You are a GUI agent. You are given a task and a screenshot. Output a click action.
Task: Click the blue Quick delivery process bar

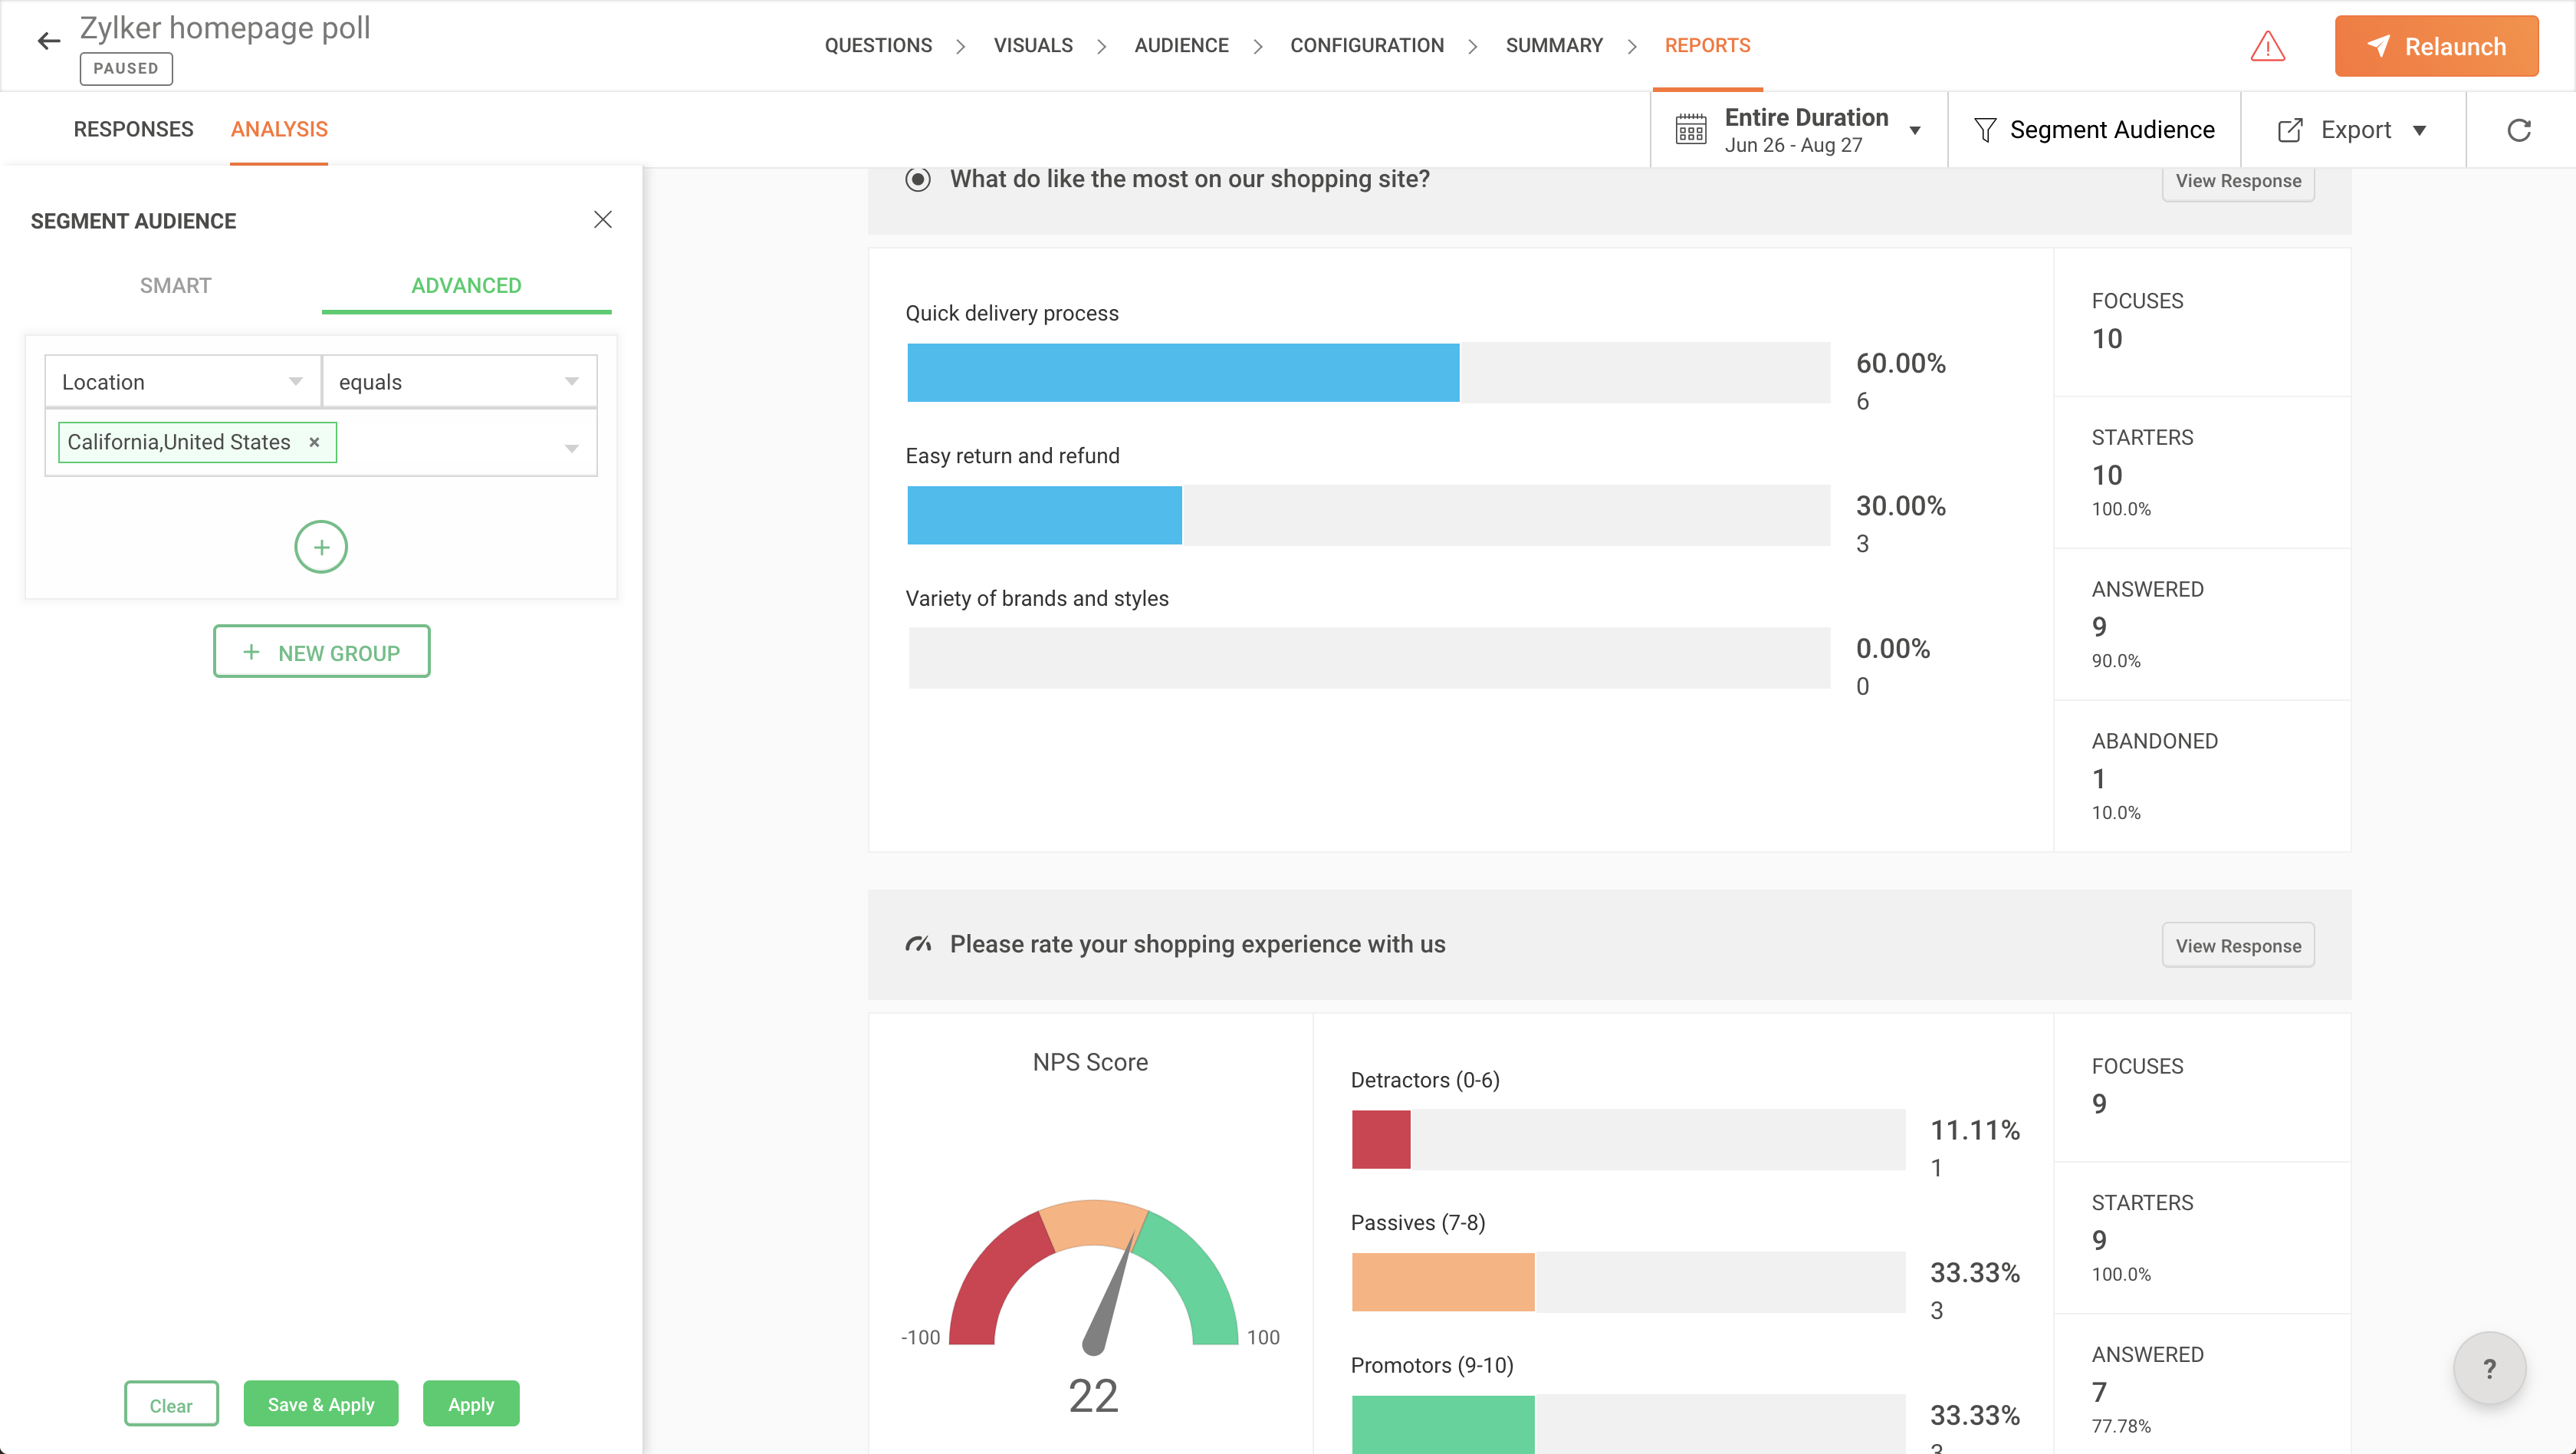coord(1182,373)
